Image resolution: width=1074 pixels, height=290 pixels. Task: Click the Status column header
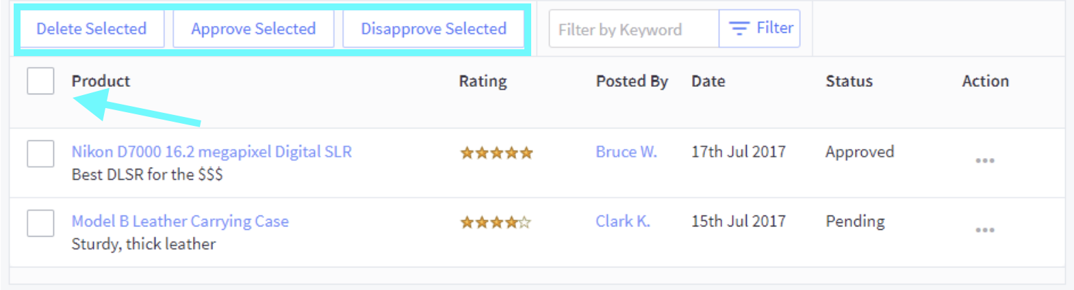point(849,81)
